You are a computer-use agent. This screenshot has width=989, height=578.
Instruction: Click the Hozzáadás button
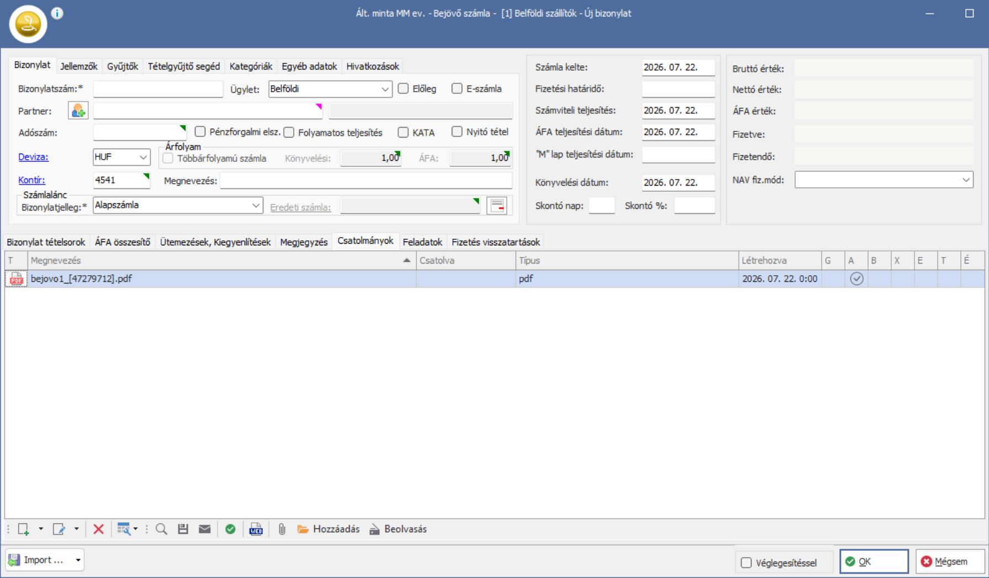pos(328,529)
